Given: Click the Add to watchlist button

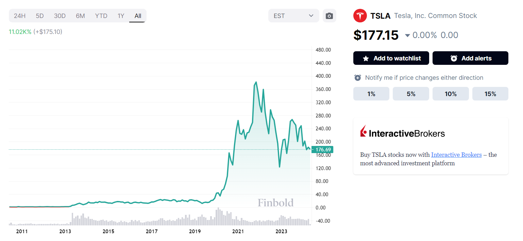Looking at the screenshot, I should [391, 58].
